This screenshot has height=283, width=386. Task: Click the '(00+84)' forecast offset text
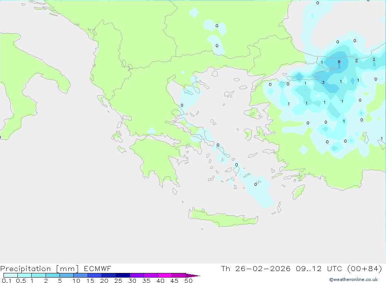[365, 268]
